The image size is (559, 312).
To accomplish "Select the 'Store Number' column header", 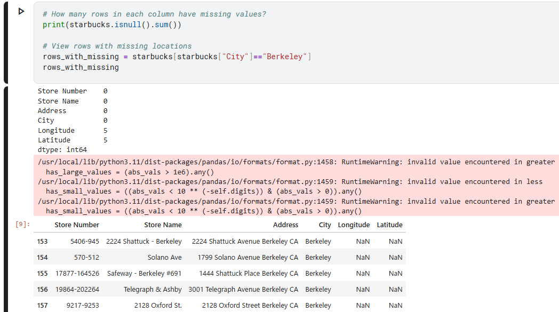I will coord(77,225).
